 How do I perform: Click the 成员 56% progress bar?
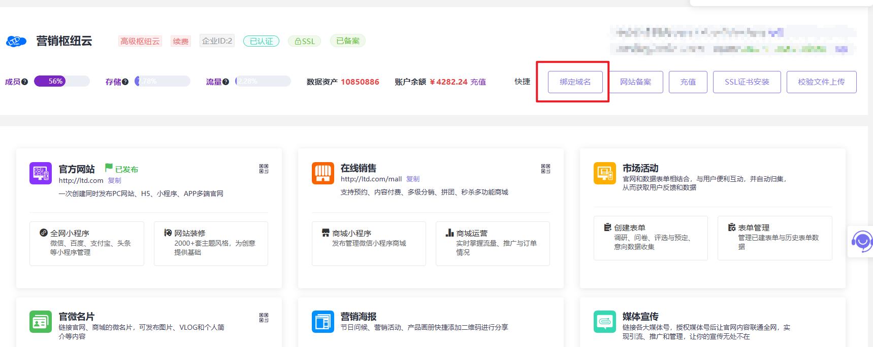coord(61,82)
